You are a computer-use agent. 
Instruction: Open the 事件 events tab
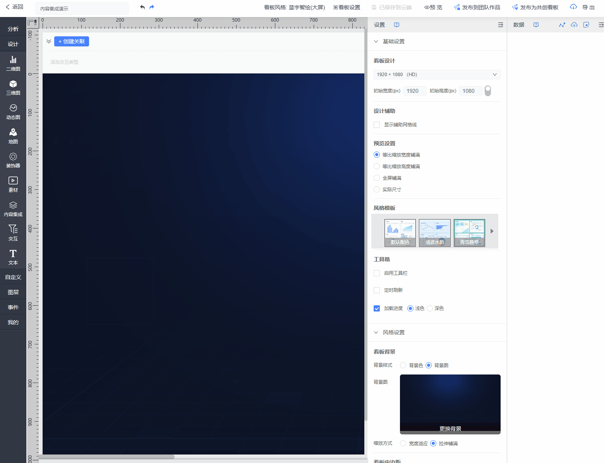click(13, 307)
